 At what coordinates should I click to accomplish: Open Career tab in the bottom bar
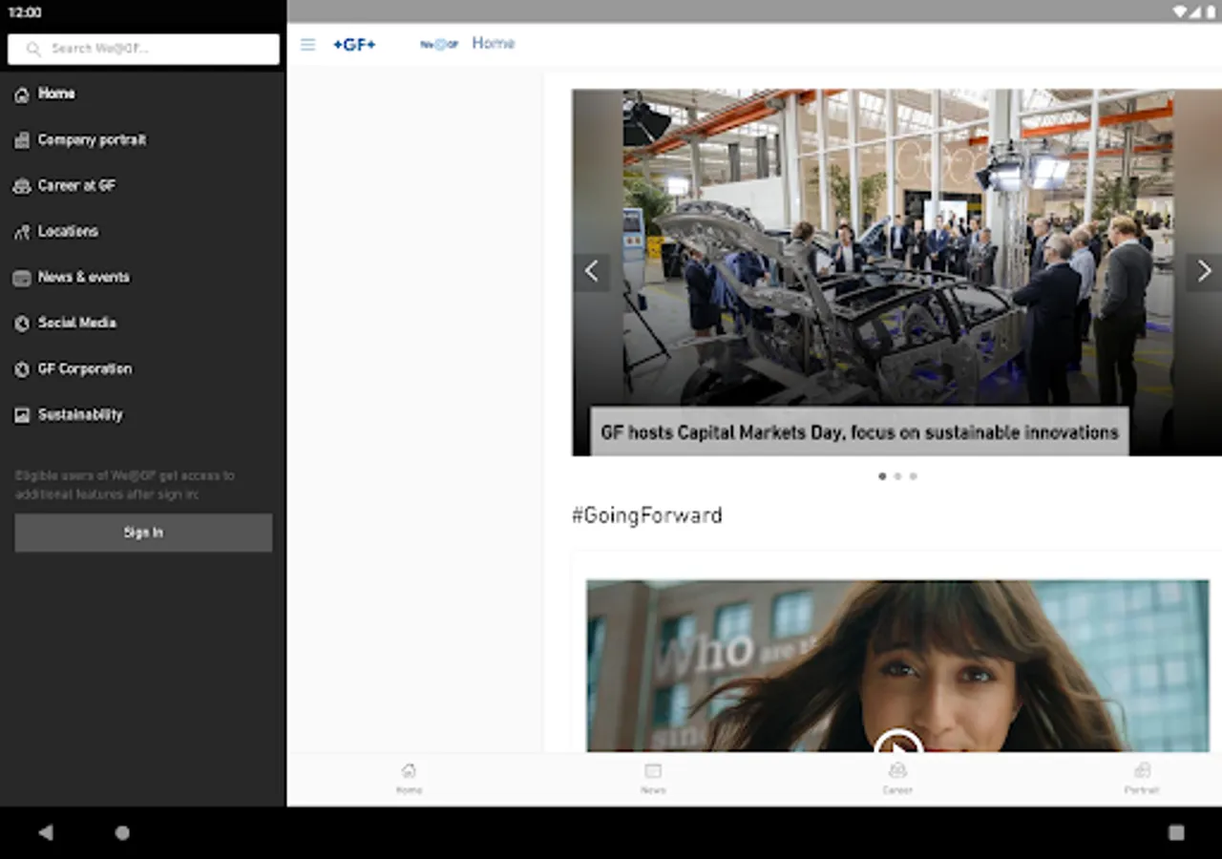click(897, 779)
